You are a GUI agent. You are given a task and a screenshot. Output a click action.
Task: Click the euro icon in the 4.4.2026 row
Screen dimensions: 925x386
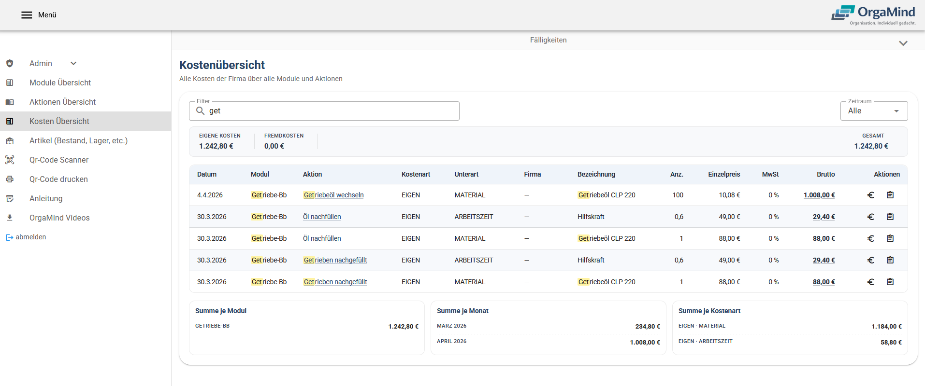[870, 195]
